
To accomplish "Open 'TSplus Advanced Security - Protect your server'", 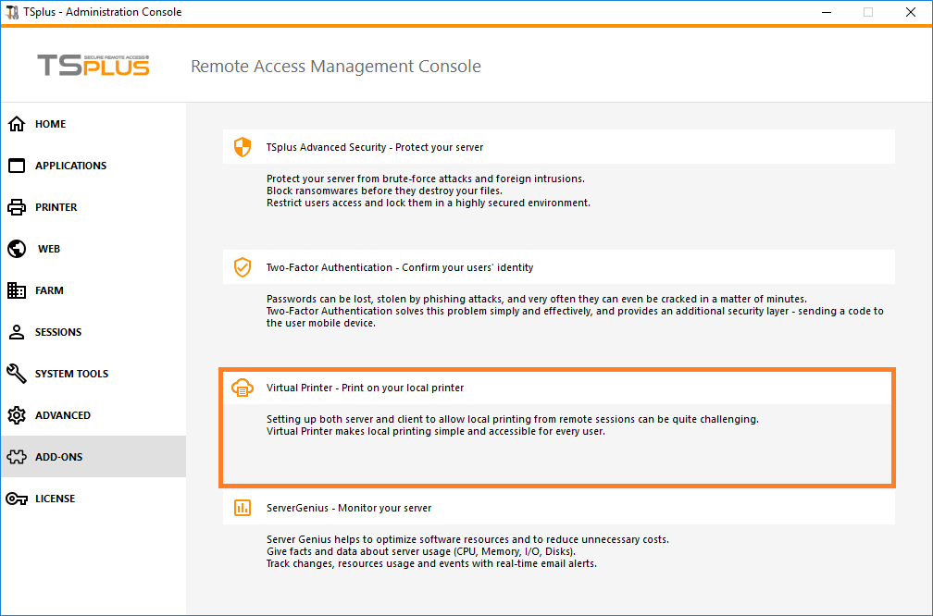I will pos(374,147).
